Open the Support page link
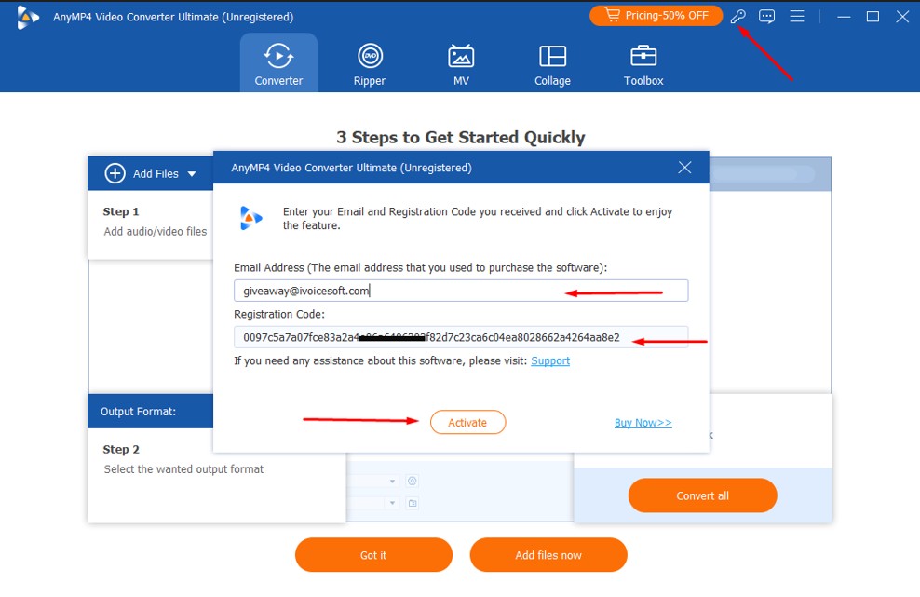The height and width of the screenshot is (597, 920). (549, 360)
